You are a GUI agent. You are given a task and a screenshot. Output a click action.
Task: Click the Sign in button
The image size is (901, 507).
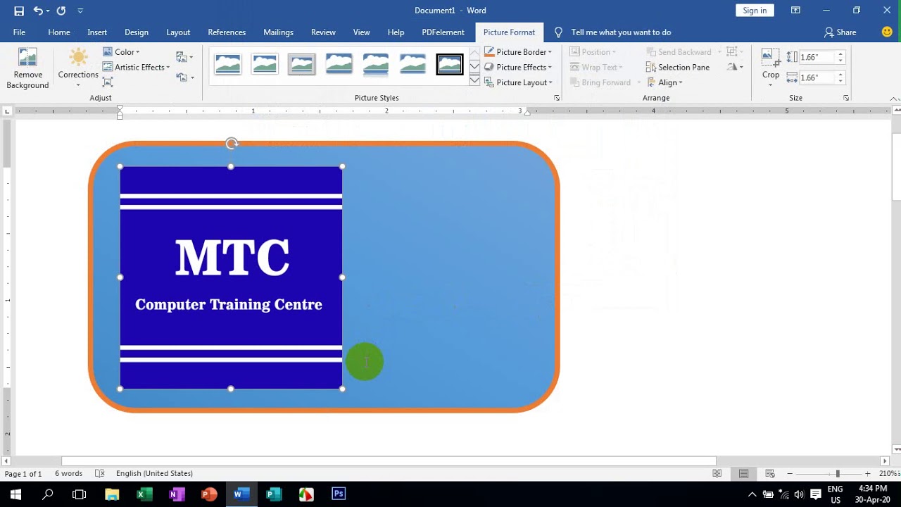[x=755, y=11]
